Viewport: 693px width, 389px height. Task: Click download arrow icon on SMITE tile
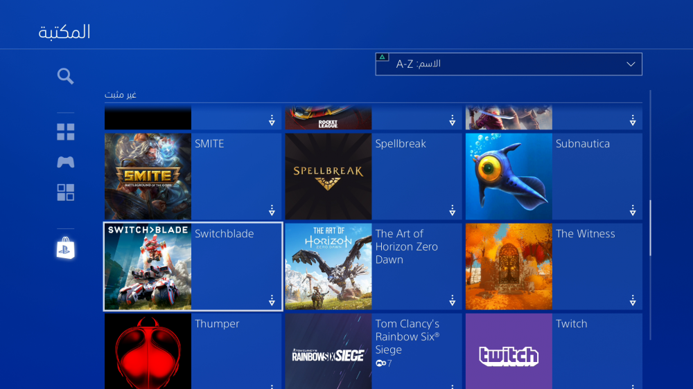point(272,210)
